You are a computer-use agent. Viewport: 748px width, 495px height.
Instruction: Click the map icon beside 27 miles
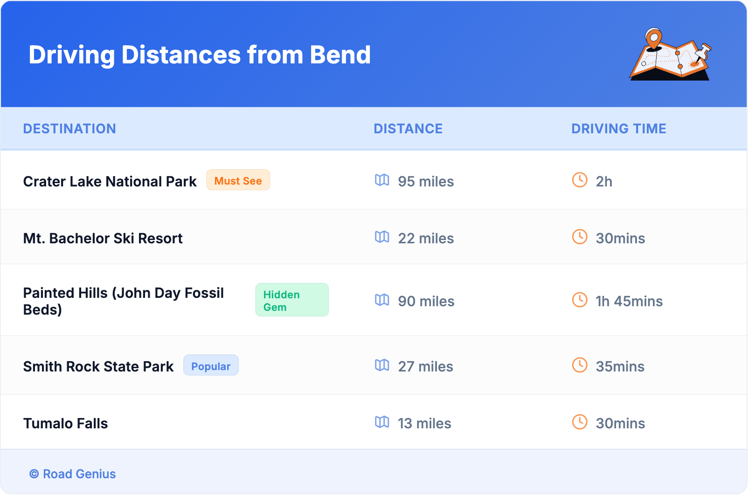382,365
